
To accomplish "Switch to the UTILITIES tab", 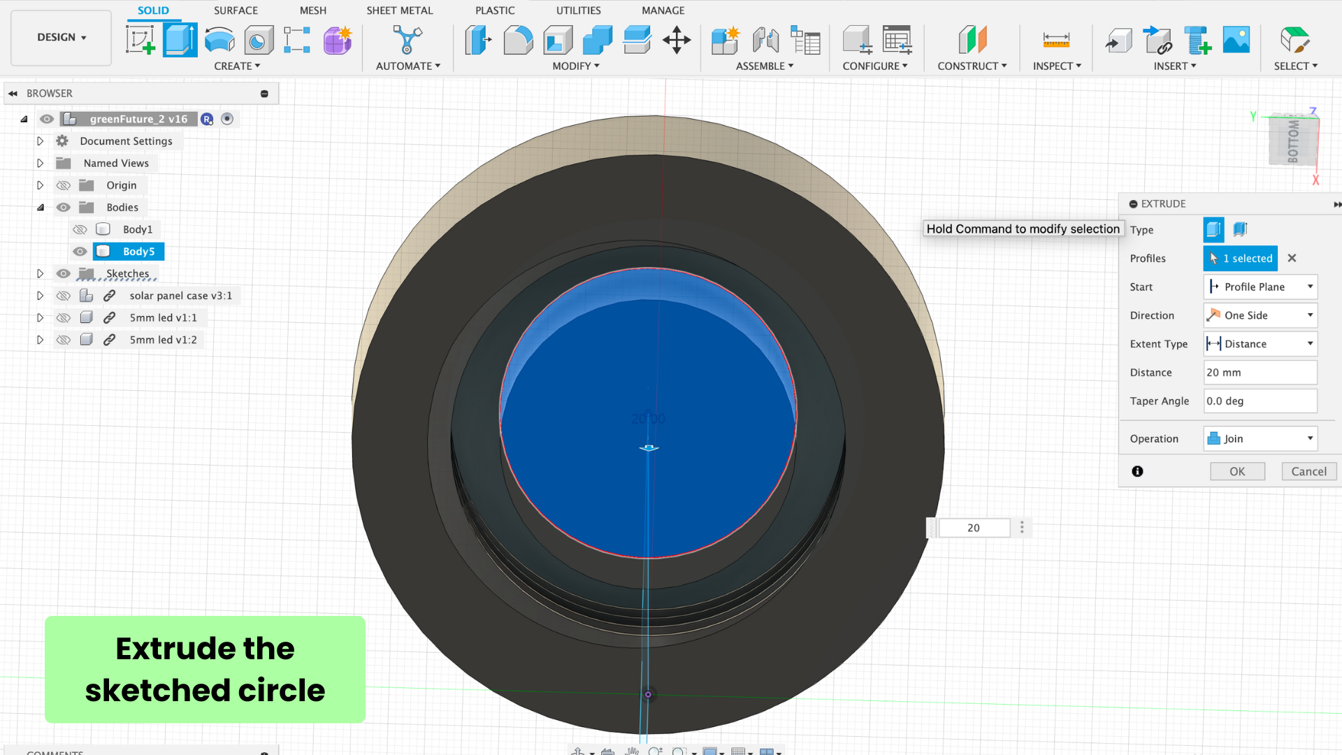I will click(578, 10).
